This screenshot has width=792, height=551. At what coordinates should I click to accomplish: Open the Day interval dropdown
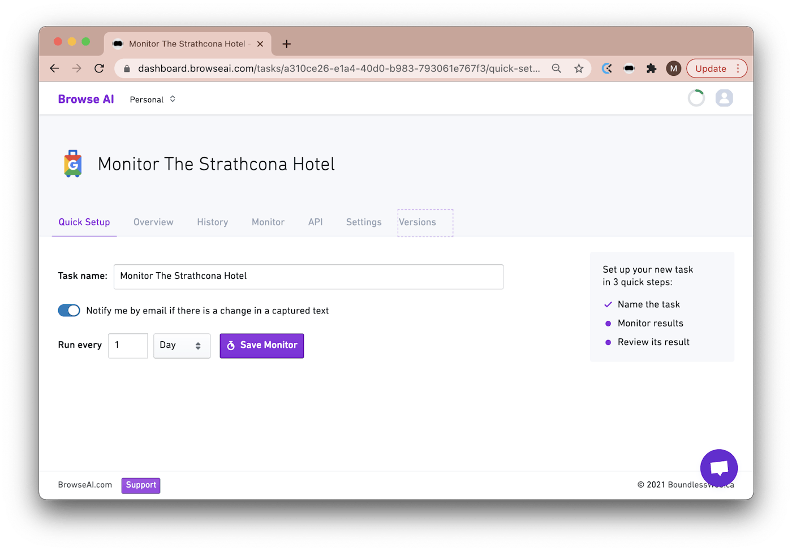pyautogui.click(x=182, y=346)
